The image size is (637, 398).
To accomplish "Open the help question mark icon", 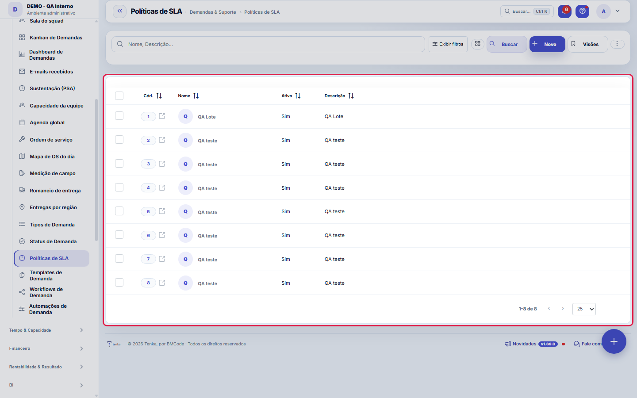I will pyautogui.click(x=583, y=11).
